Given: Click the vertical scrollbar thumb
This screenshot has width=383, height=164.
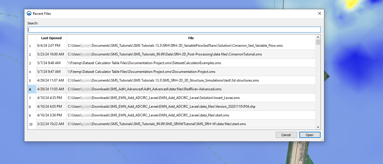Looking at the screenshot, I should coord(318,42).
